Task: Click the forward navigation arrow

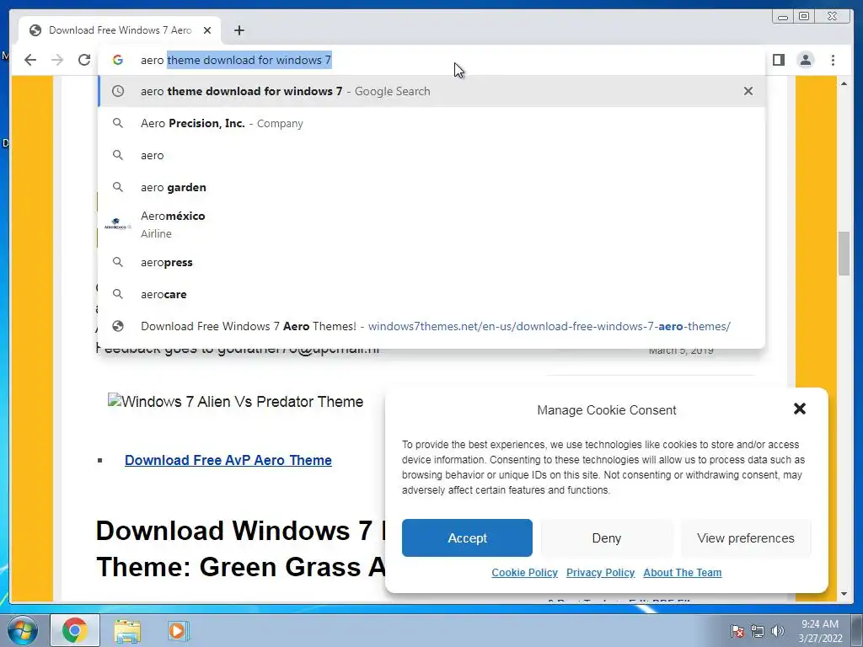Action: 57,60
